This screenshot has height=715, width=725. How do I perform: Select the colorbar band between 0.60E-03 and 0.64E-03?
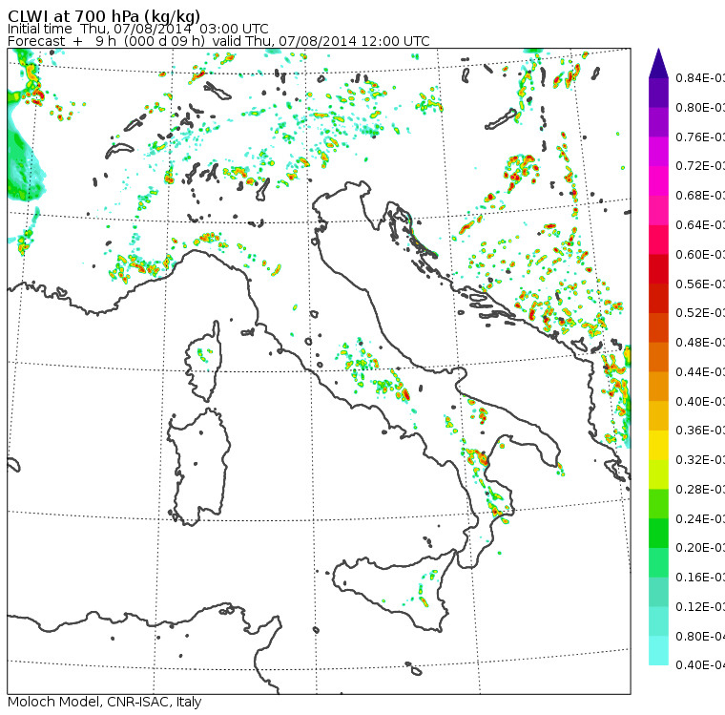click(658, 240)
